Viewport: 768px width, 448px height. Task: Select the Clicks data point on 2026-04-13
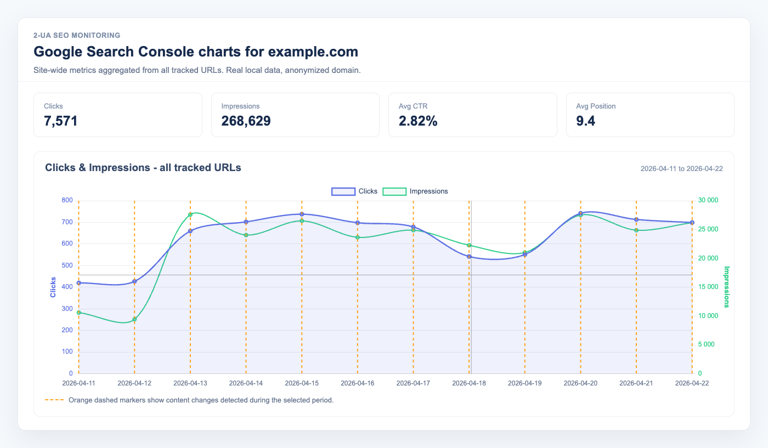[x=190, y=231]
